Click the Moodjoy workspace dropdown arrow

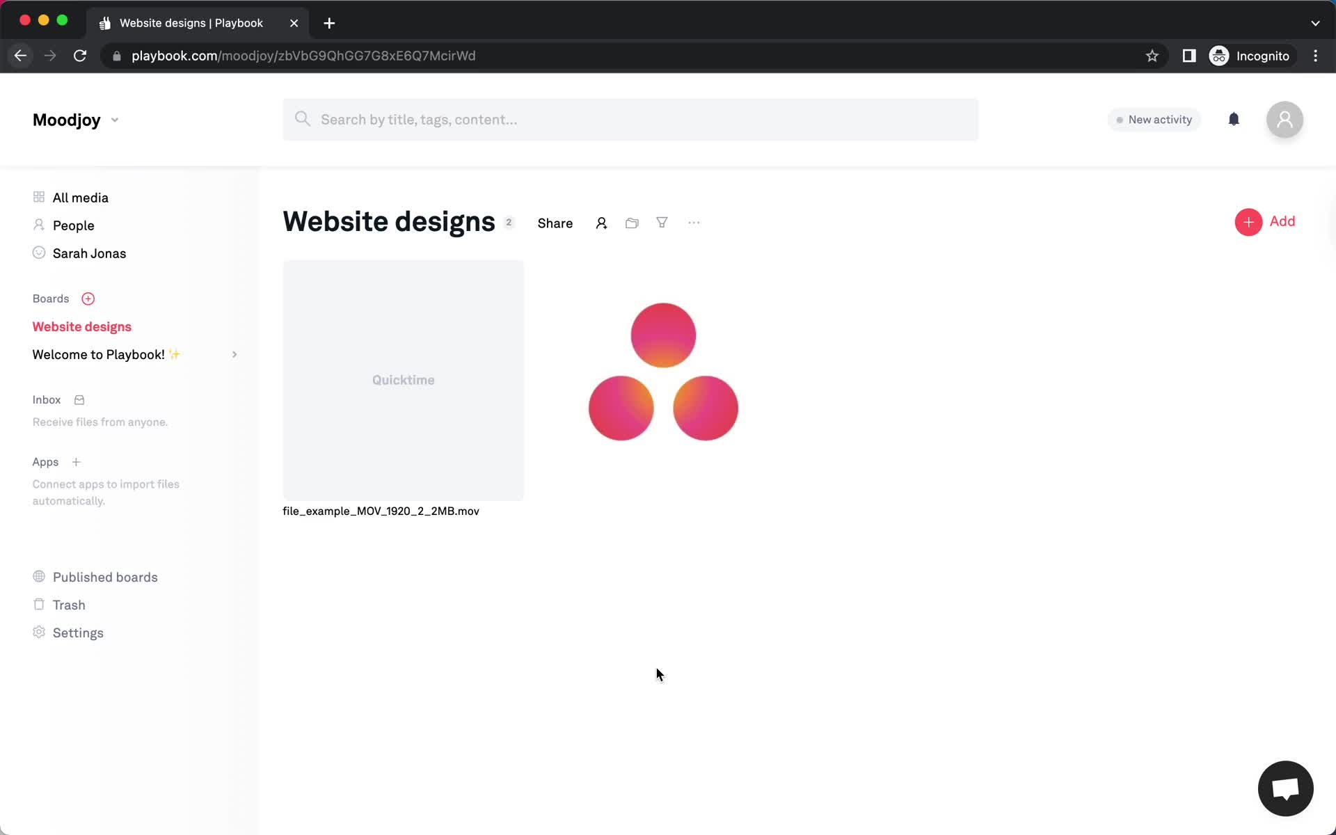pyautogui.click(x=114, y=119)
